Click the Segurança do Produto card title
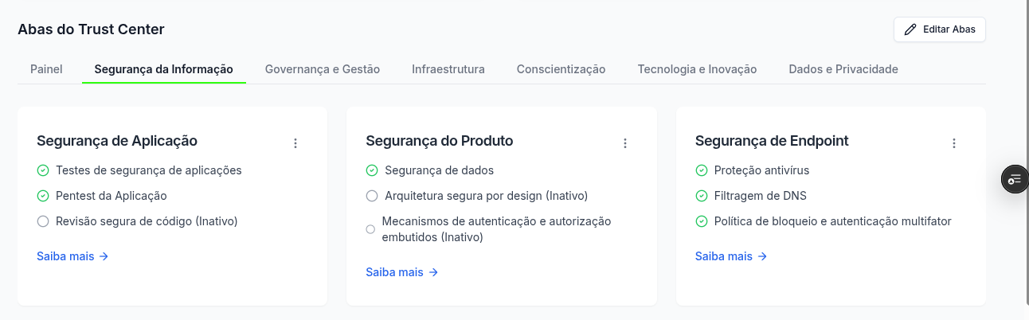 [x=440, y=141]
